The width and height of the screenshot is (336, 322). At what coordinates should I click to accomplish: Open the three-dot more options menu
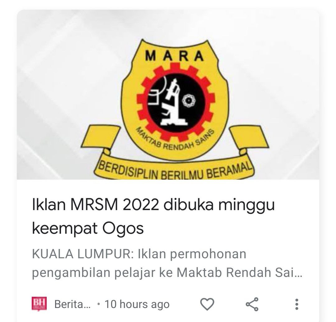[296, 304]
